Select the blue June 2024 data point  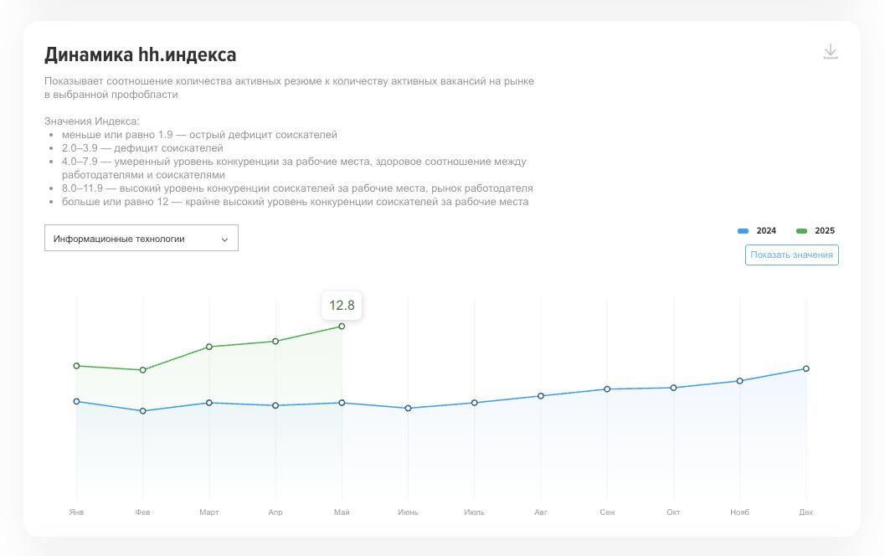tap(409, 409)
